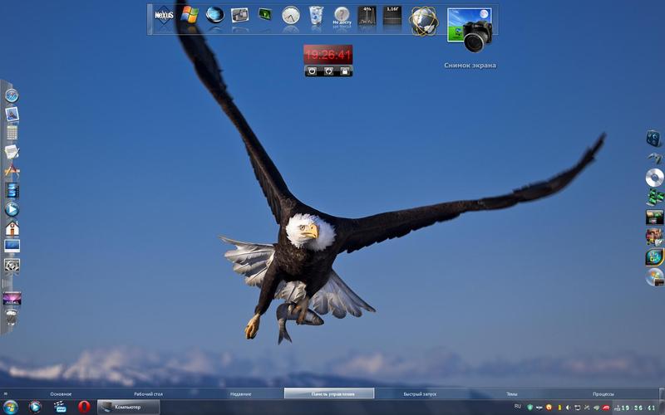Click the blue glossy orb dock icon
Viewport: 665px width, 415px height.
pyautogui.click(x=214, y=15)
